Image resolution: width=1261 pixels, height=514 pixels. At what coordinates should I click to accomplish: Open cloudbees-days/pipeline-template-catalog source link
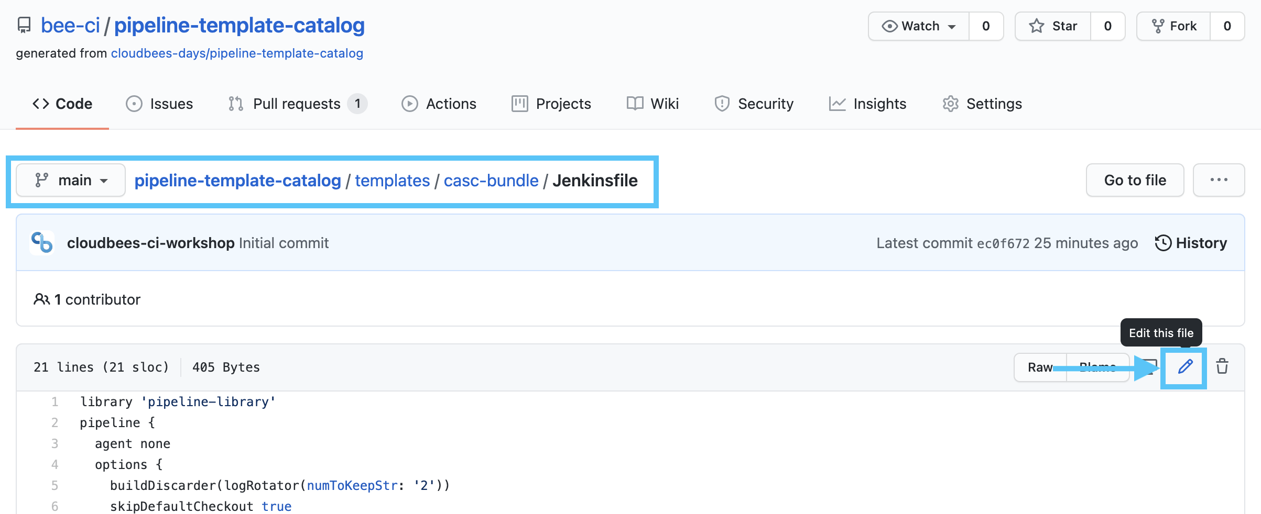tap(237, 53)
